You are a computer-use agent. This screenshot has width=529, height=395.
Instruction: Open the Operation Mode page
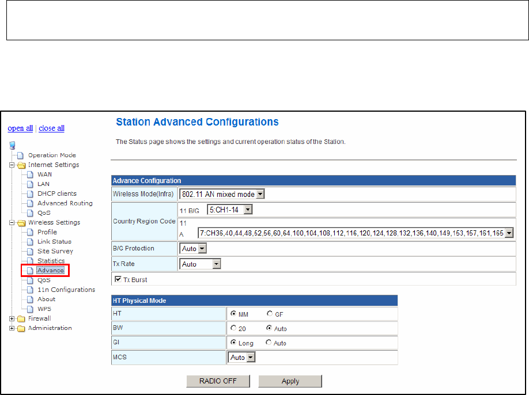(x=52, y=155)
